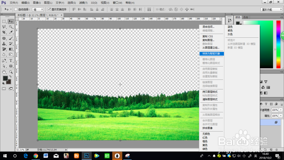Open the 文件(F) menu
Image resolution: width=284 pixels, height=160 pixels.
tap(14, 3)
